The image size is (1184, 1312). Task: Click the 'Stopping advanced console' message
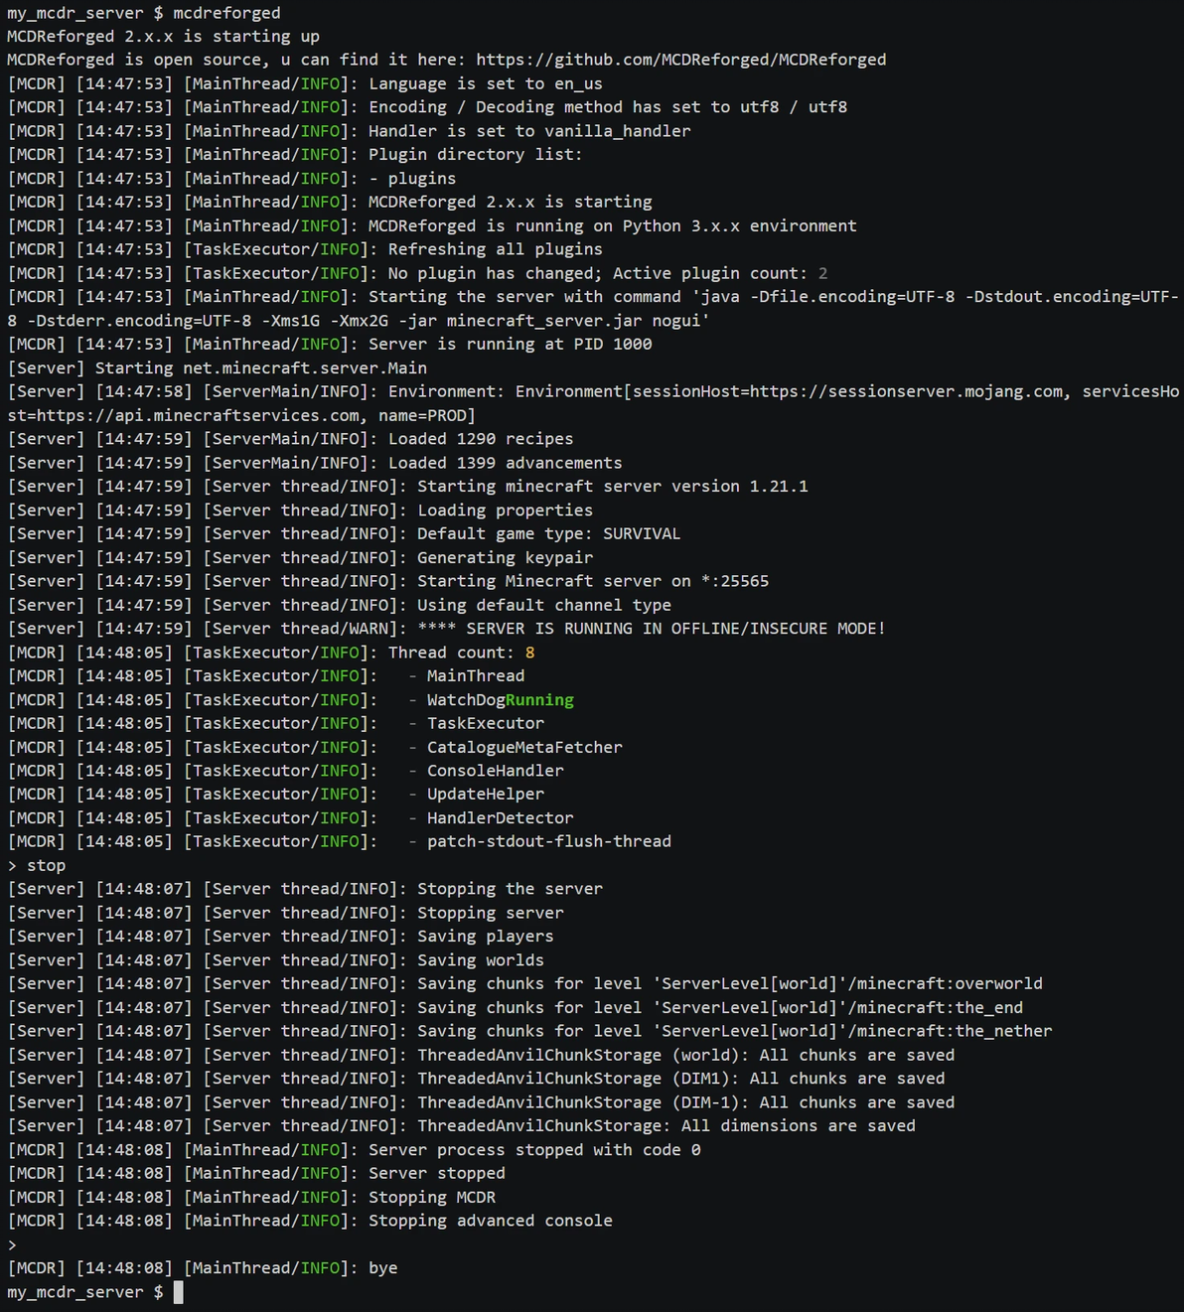(x=490, y=1221)
